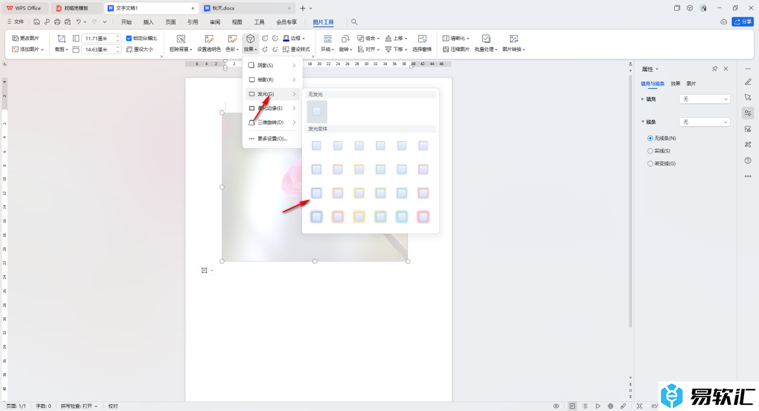Click the height field showing 11.71厘米

click(101, 38)
